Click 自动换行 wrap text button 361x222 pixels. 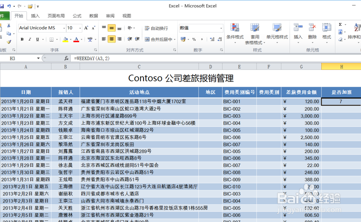tap(156, 28)
